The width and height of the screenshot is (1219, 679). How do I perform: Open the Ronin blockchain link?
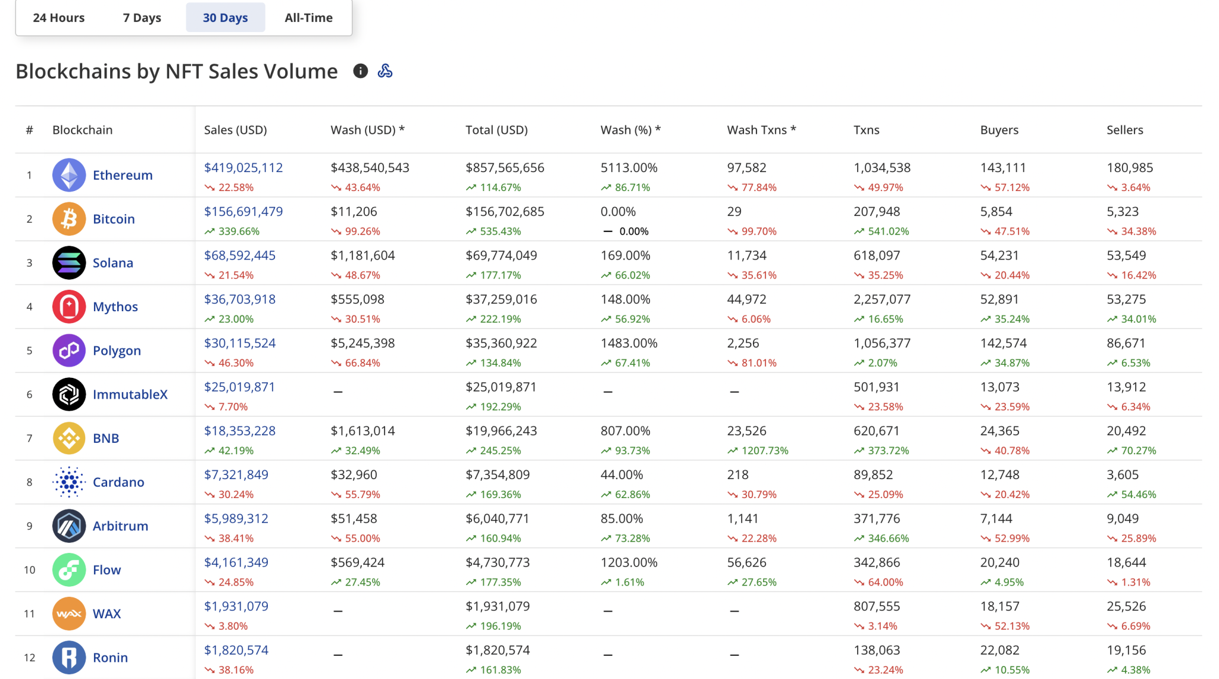pos(110,658)
